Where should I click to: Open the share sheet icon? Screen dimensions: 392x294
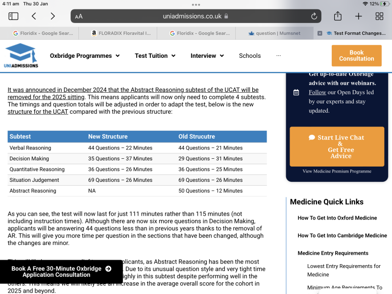pyautogui.click(x=338, y=16)
